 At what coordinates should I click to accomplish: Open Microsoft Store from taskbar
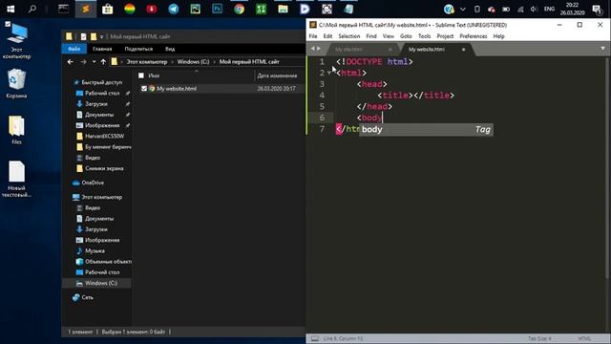(x=107, y=9)
